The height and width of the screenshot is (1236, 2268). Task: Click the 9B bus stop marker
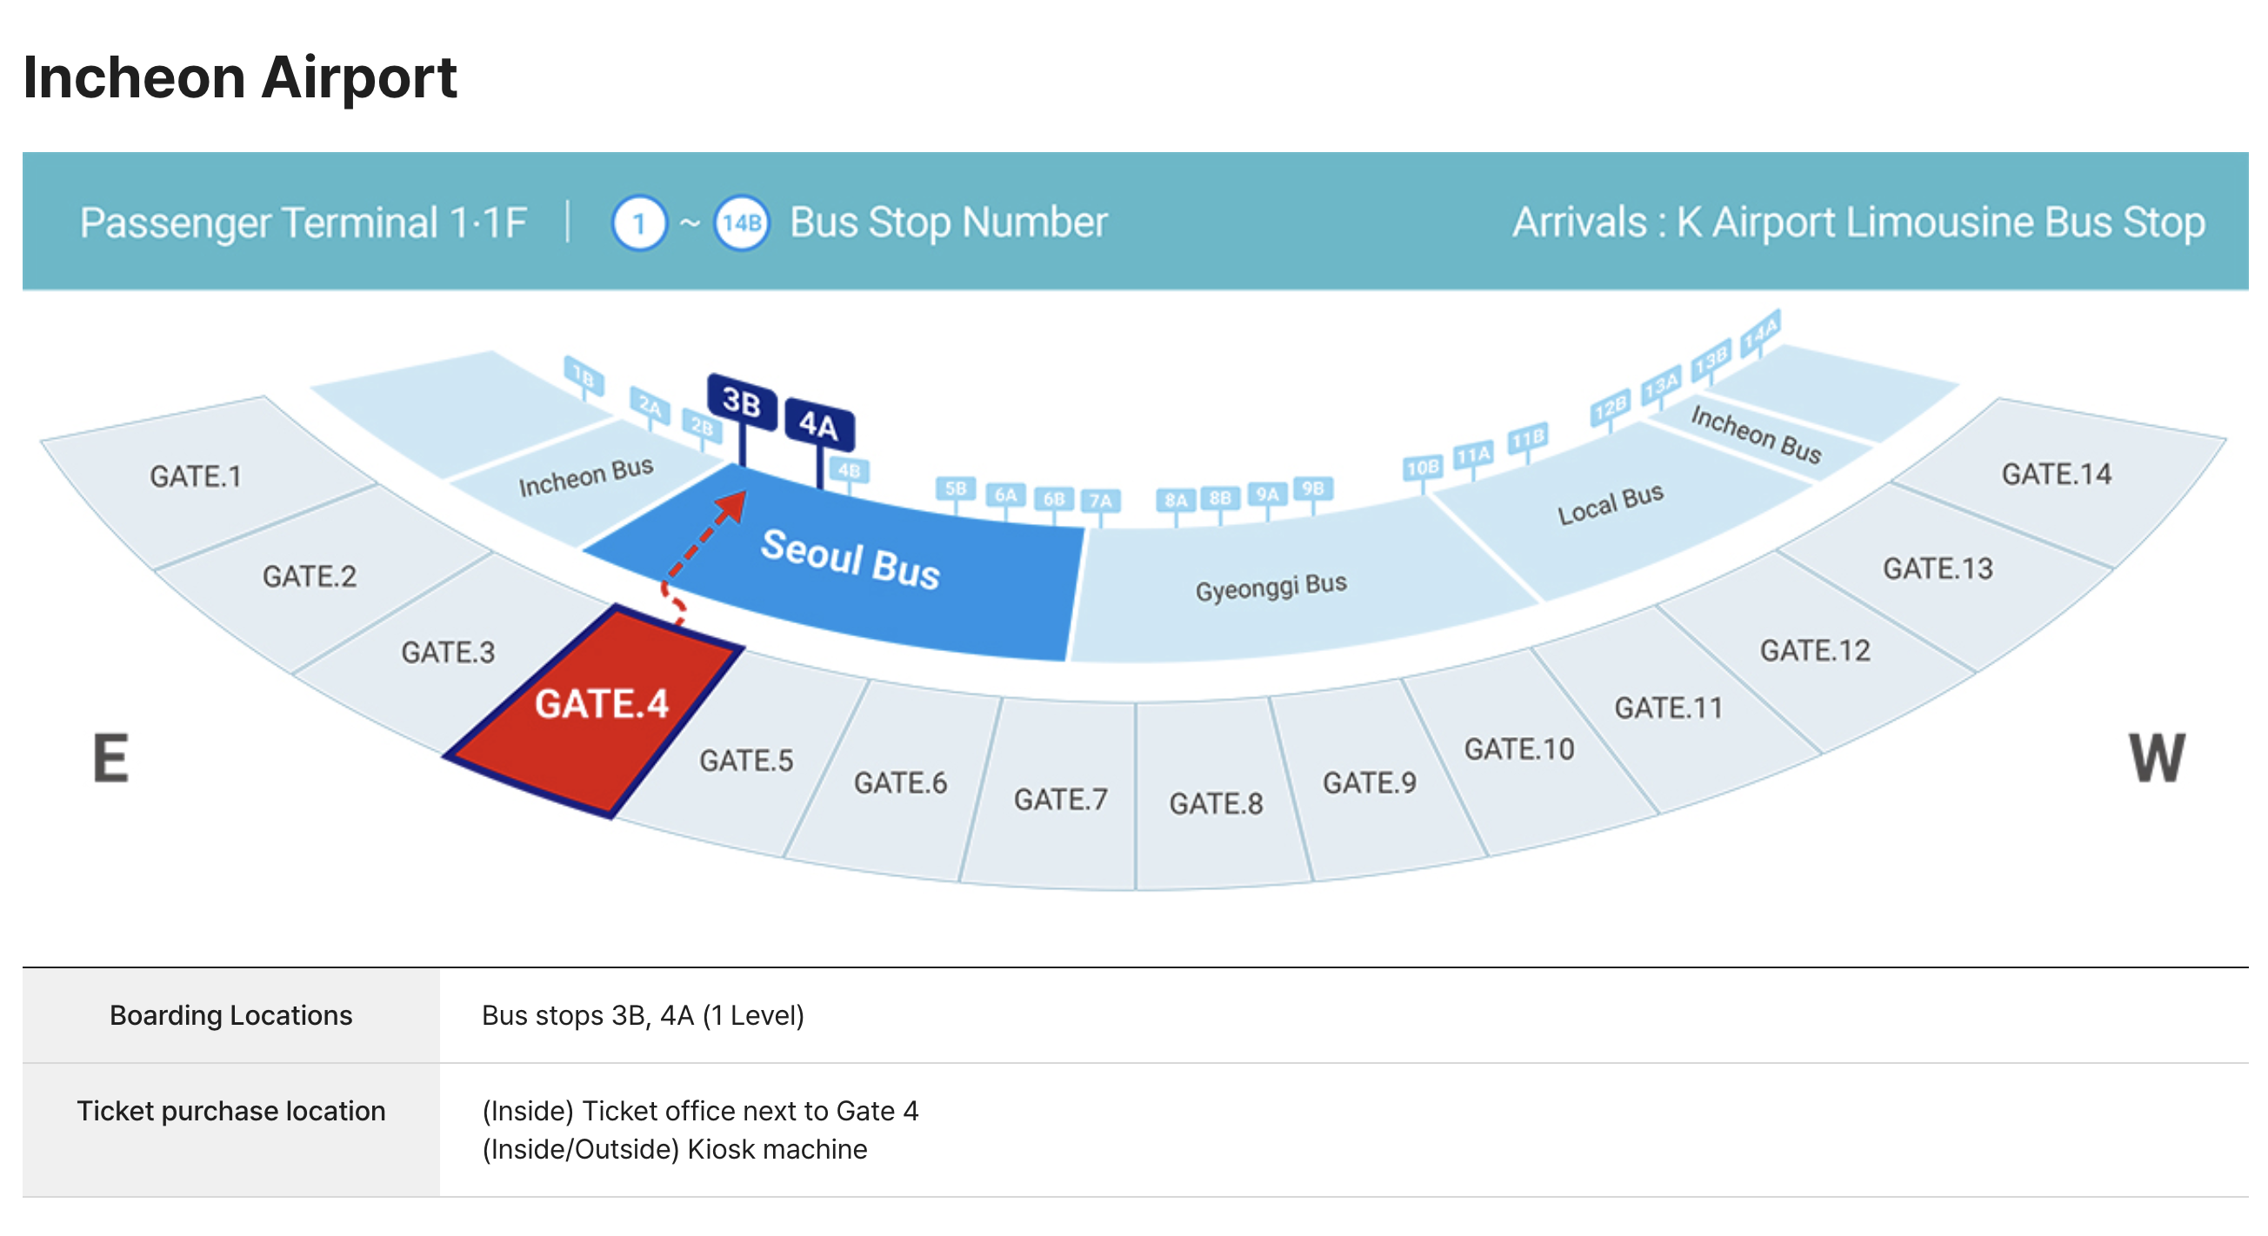coord(1312,489)
